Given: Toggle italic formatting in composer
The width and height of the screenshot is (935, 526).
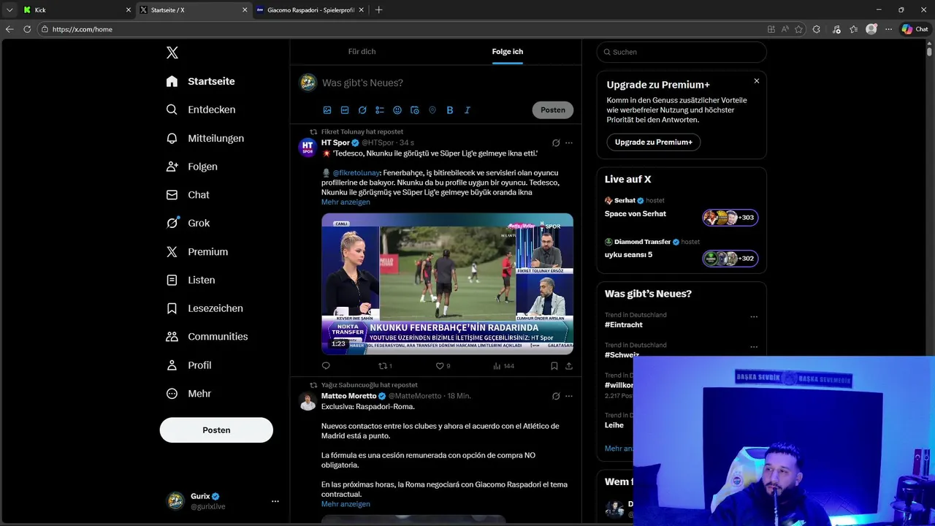Looking at the screenshot, I should (x=467, y=110).
